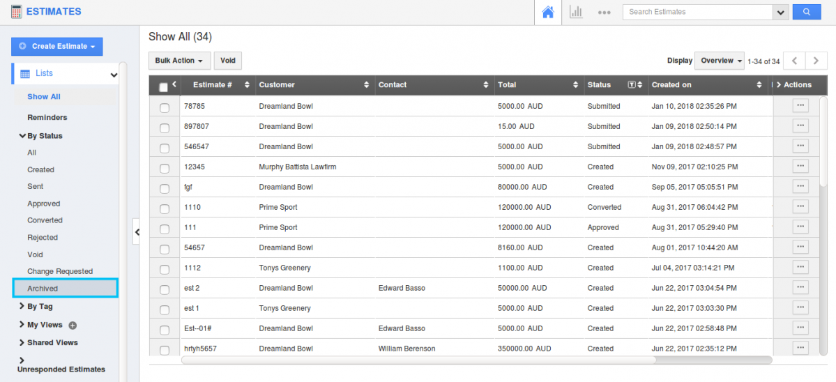Select Archived in the status list
Viewport: 836px width, 382px height.
tap(43, 289)
